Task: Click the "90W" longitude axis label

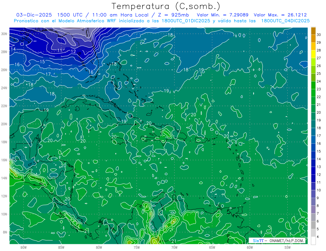Action: [x=24, y=248]
